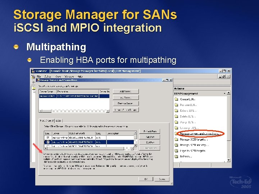Confirm the dialog with OK
This screenshot has width=259, height=194.
point(146,179)
